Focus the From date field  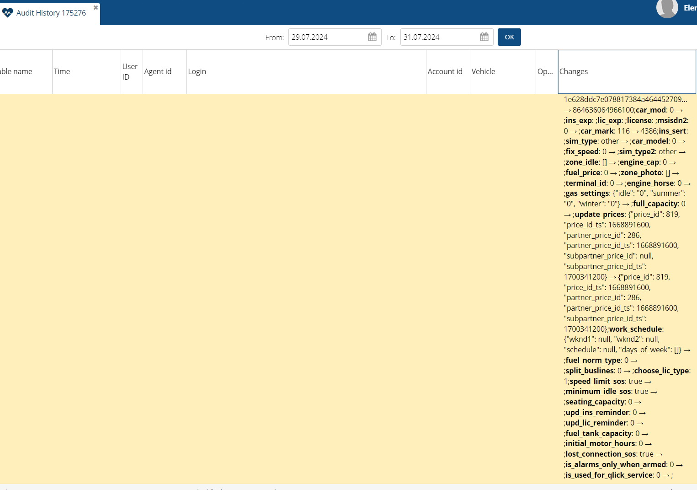pos(327,38)
